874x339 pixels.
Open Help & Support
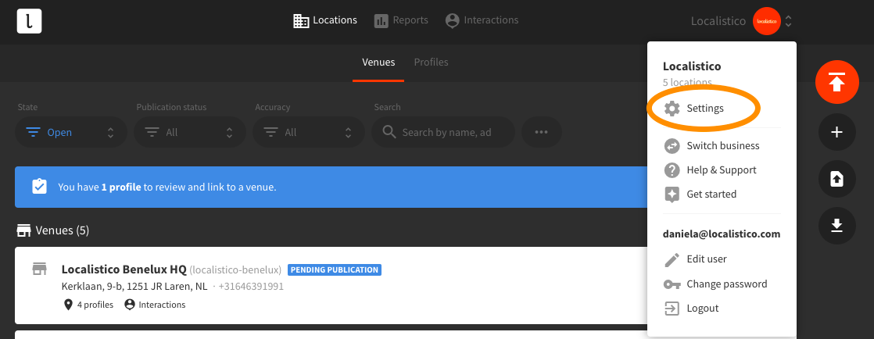coord(710,169)
